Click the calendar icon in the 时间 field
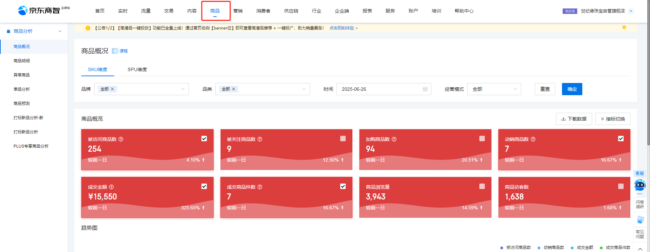Screen dimensions: 650x252 click(425, 89)
